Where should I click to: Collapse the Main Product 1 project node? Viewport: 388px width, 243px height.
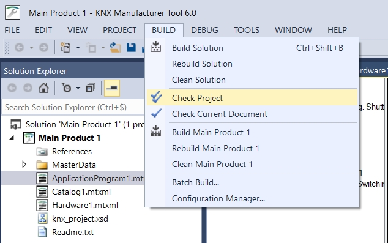12,138
